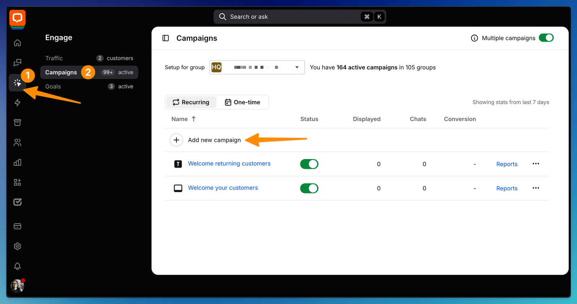Collapse the side panel via Campaigns header icon
577x304 pixels.
click(x=166, y=38)
